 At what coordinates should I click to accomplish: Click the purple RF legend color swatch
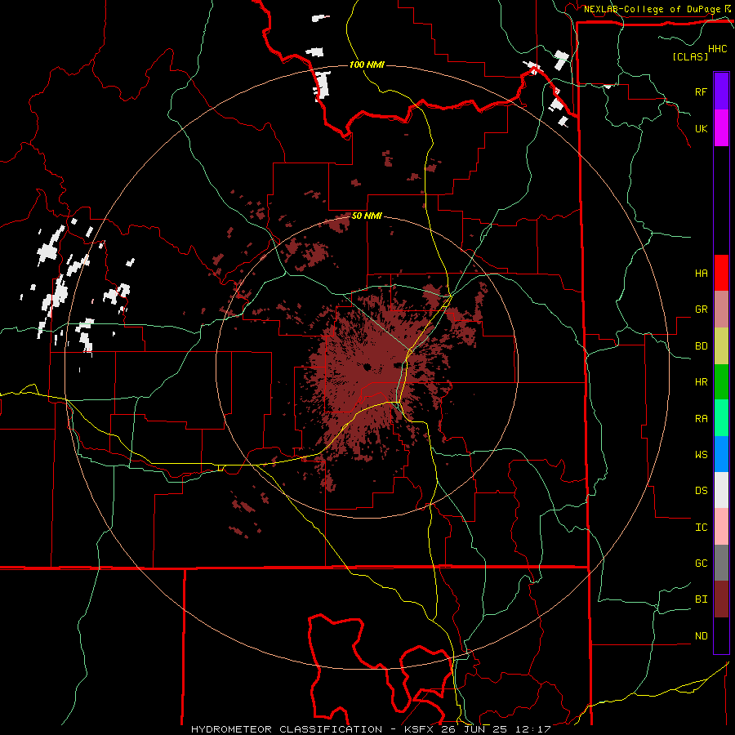(721, 91)
